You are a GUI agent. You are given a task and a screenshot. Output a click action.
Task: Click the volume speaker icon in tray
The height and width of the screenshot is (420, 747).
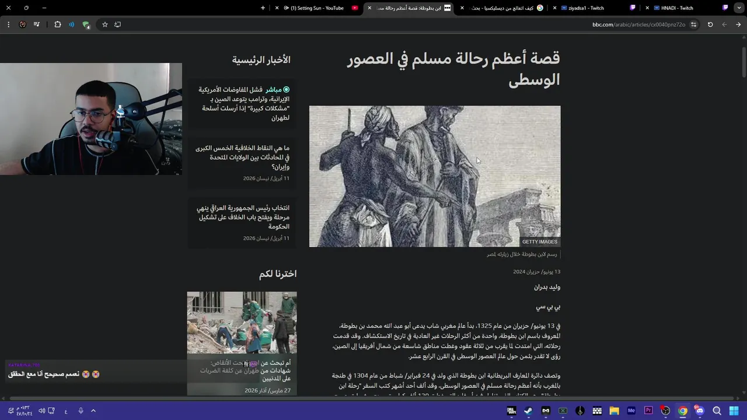[42, 411]
